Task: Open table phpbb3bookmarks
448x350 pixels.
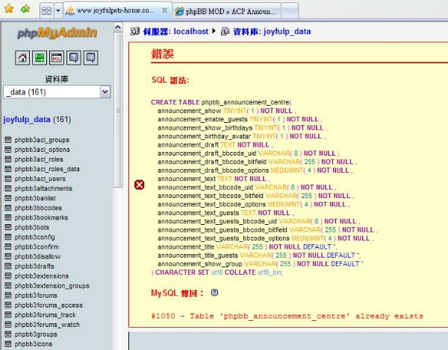Action: (41, 217)
